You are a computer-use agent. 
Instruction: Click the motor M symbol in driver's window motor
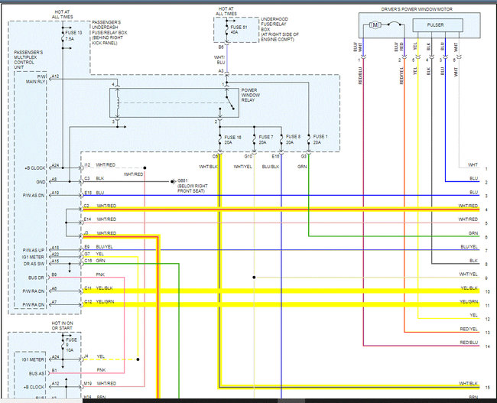pyautogui.click(x=375, y=24)
